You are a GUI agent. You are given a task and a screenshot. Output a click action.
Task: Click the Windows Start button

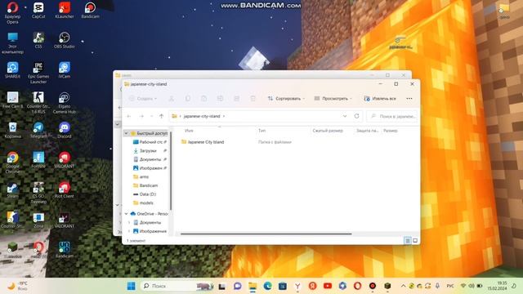[132, 286]
